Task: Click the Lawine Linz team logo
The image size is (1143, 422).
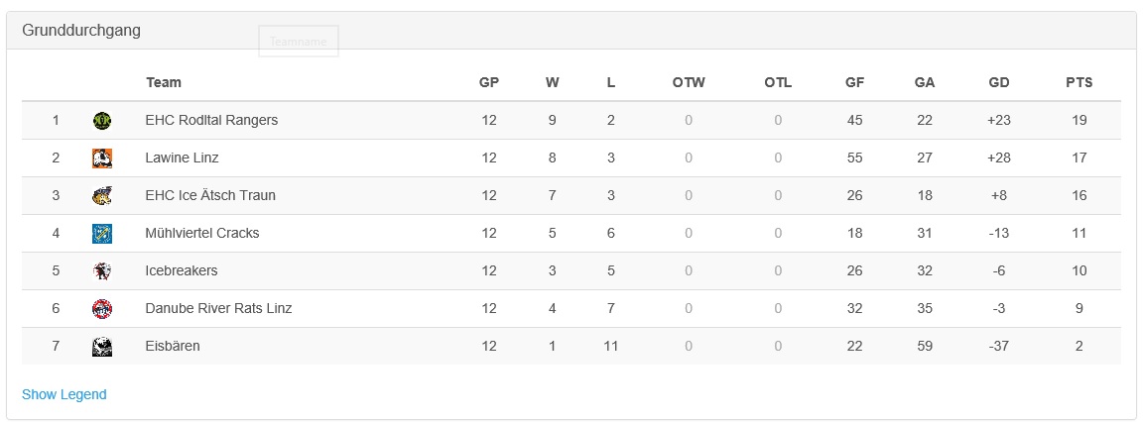Action: click(x=102, y=158)
